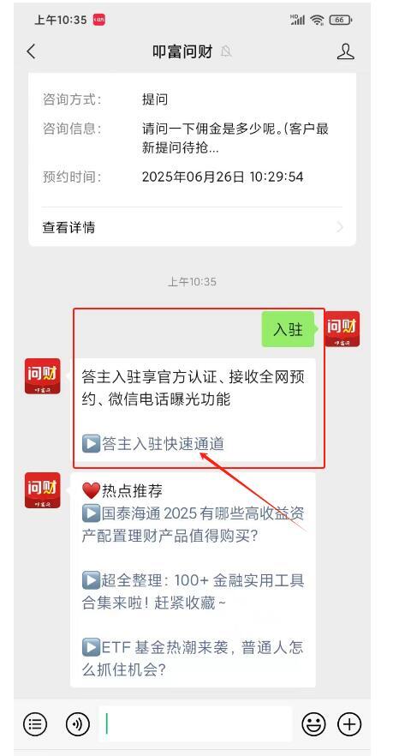
Task: Open the service menu list icon
Action: (35, 723)
